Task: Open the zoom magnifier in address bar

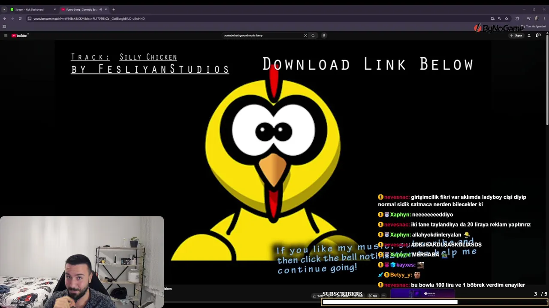Action: tap(499, 18)
